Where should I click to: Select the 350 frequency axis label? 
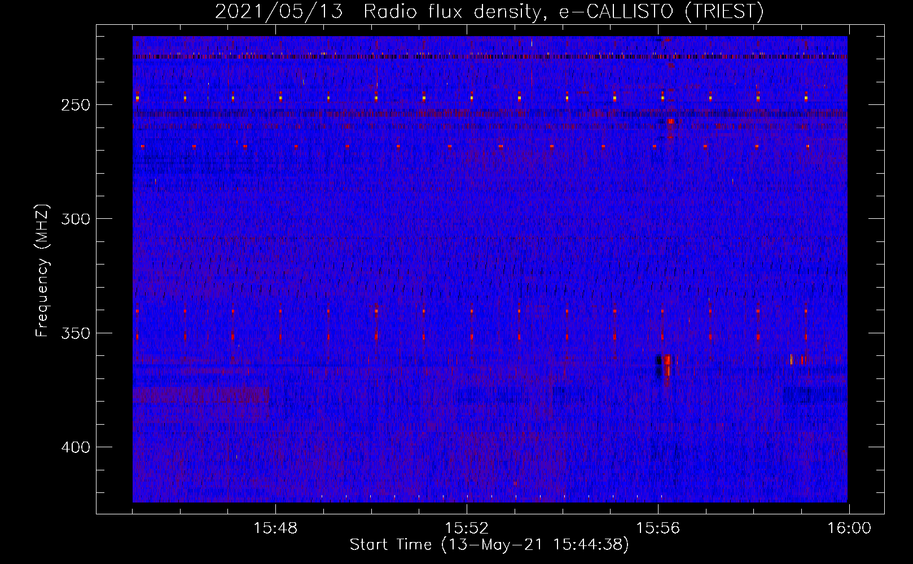[x=76, y=333]
